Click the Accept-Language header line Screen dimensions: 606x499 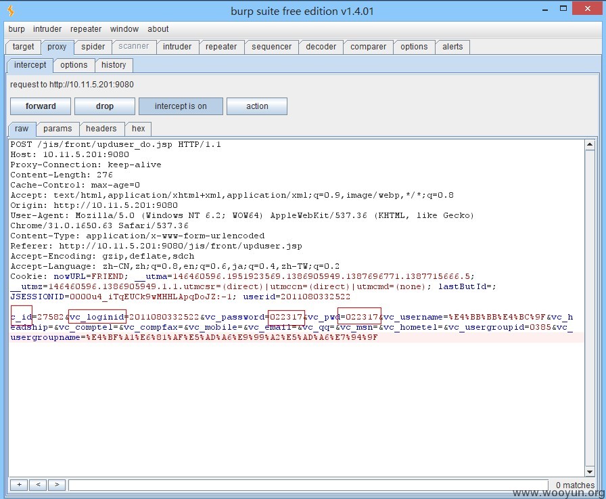point(174,266)
